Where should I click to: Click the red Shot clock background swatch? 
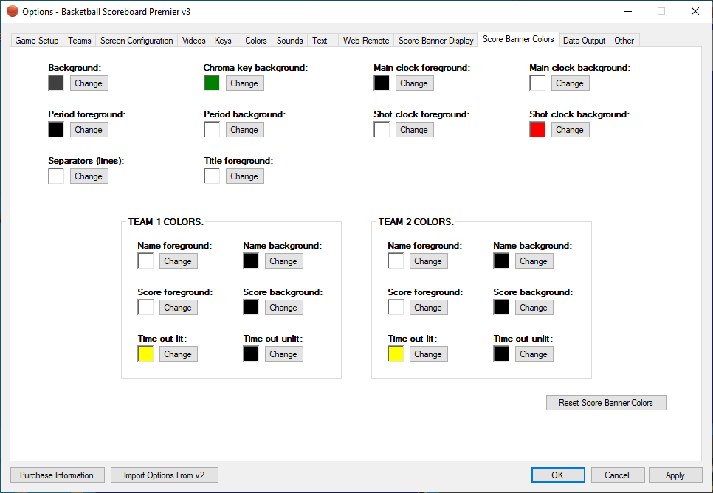537,130
